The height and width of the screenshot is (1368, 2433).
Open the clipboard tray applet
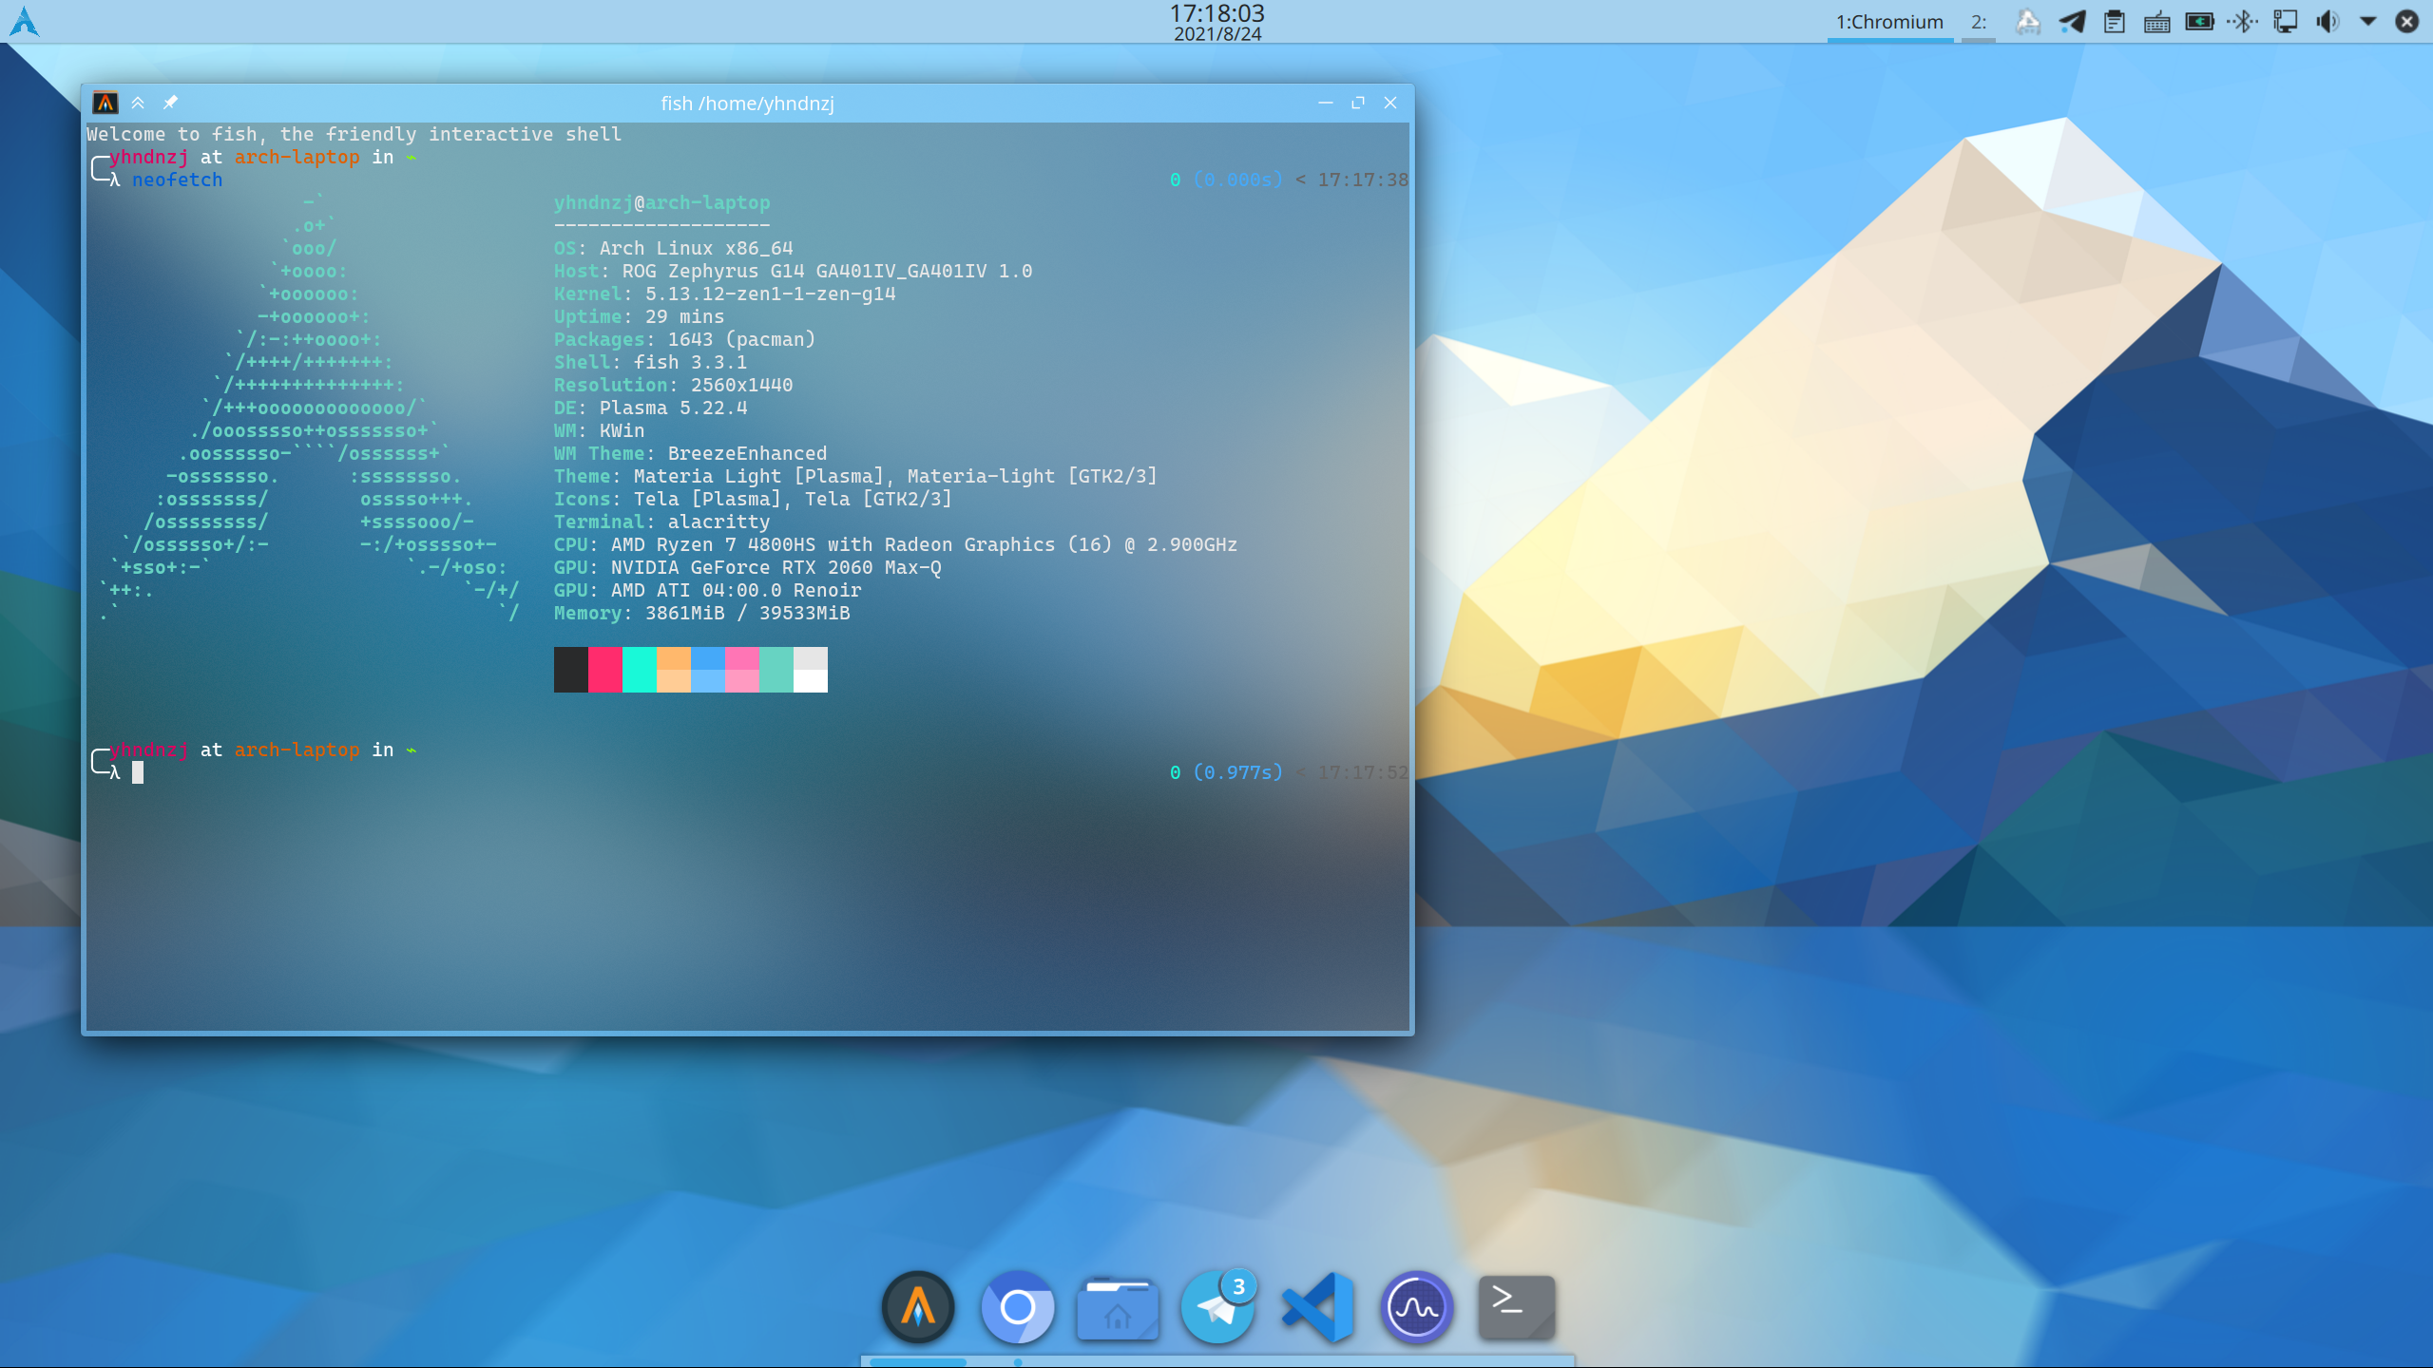2115,21
